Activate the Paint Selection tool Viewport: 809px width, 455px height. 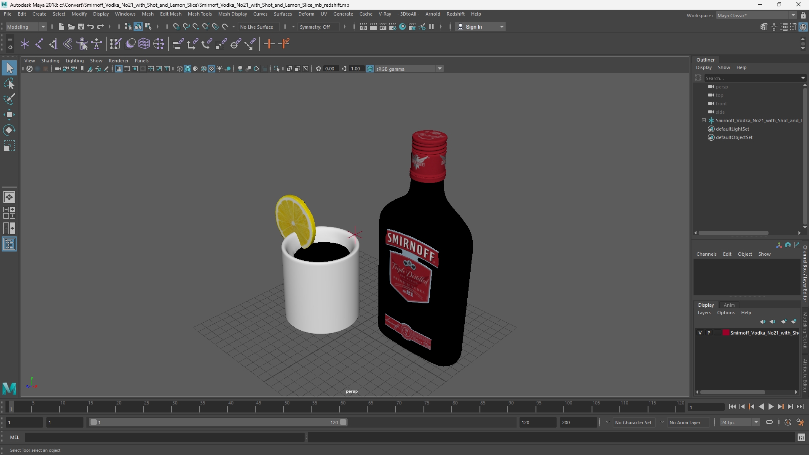pos(9,99)
